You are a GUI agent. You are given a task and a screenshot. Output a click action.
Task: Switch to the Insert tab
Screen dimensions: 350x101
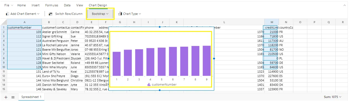tap(36, 5)
